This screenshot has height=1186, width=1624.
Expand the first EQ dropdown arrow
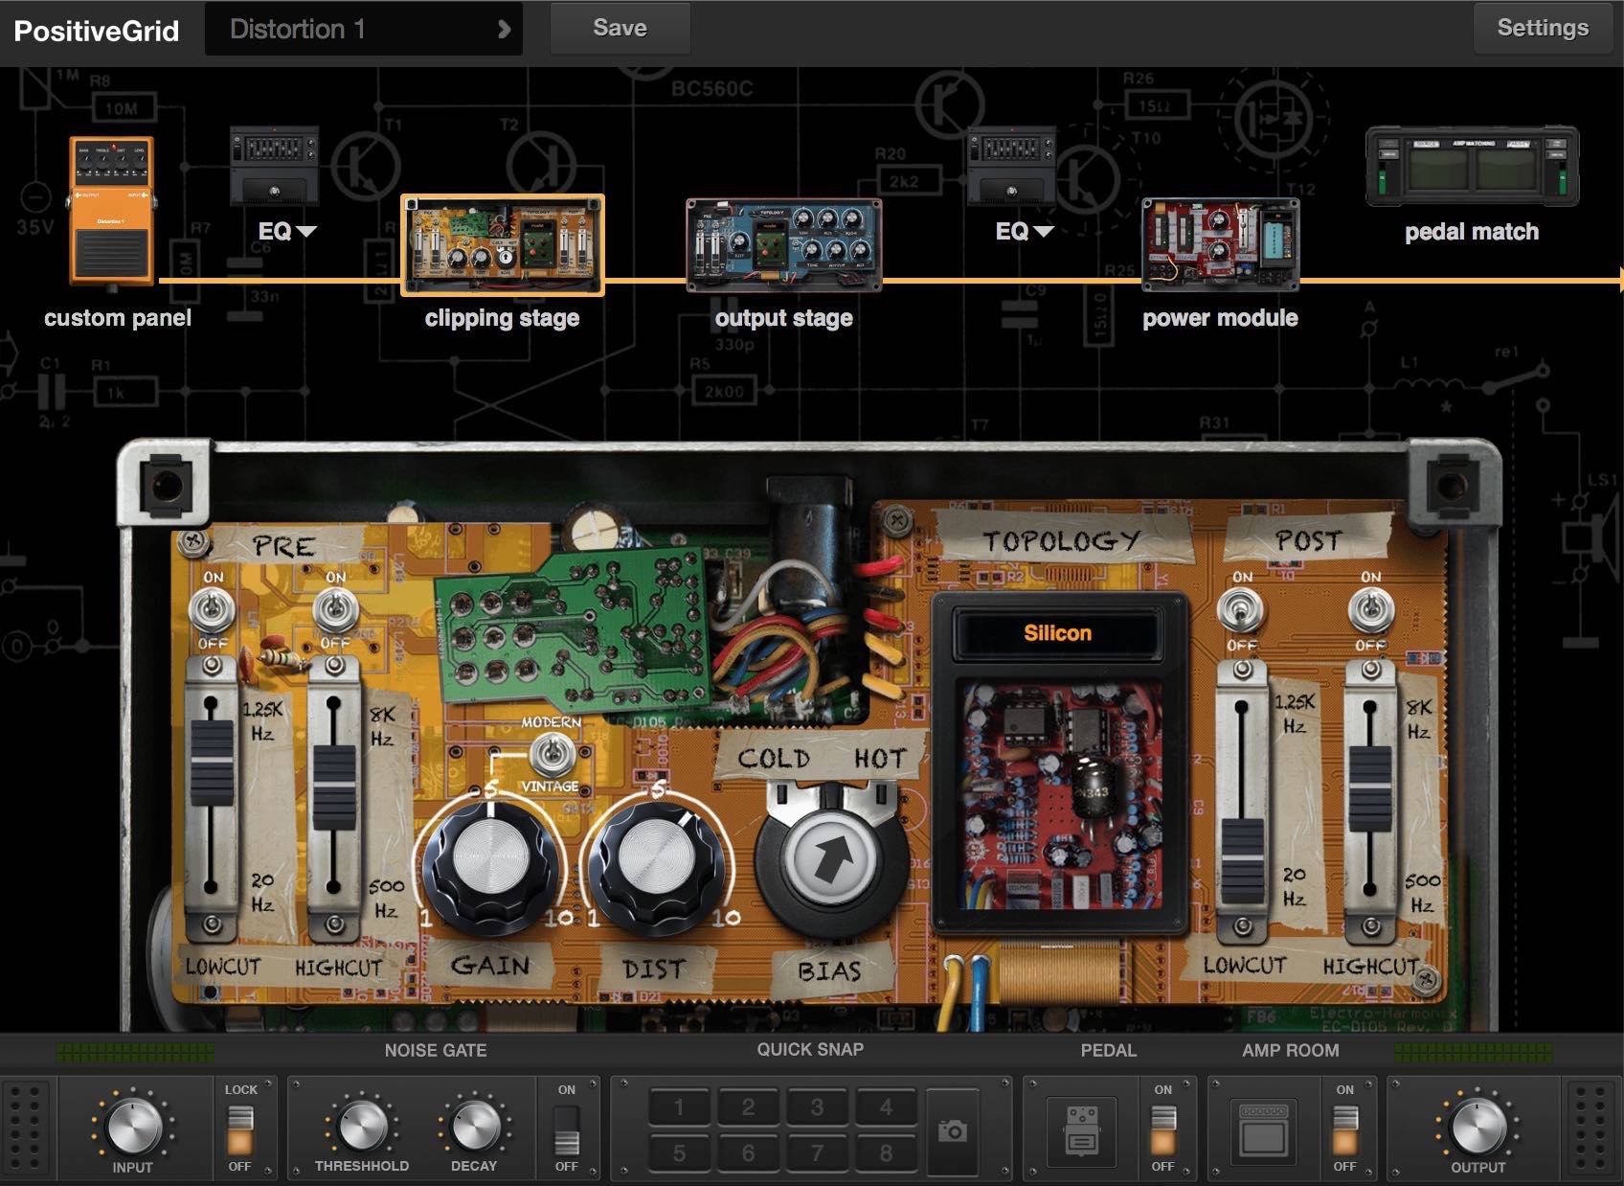point(306,231)
